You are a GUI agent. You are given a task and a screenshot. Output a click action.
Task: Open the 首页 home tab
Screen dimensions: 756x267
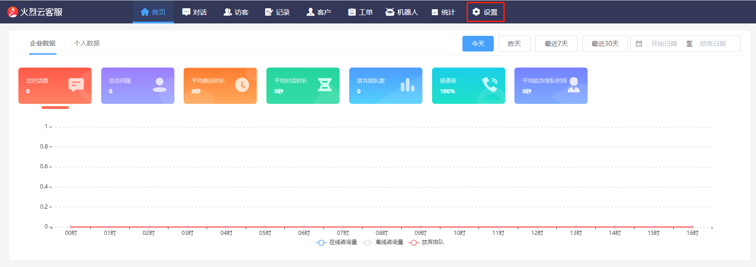point(153,12)
